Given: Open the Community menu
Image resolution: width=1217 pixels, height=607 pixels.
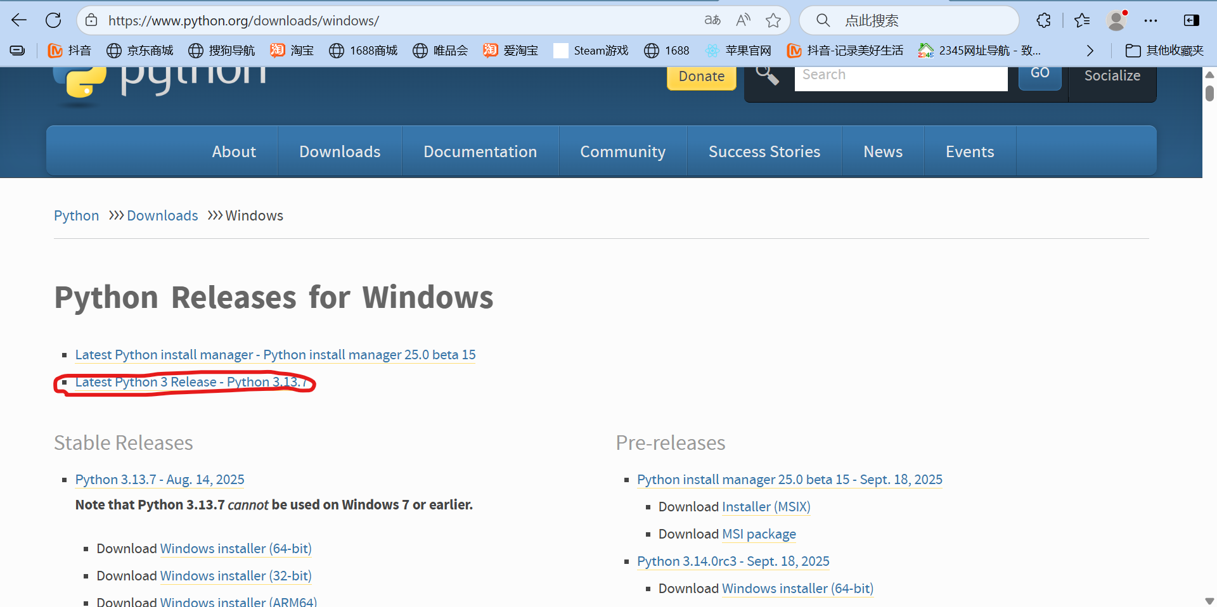Looking at the screenshot, I should point(623,151).
